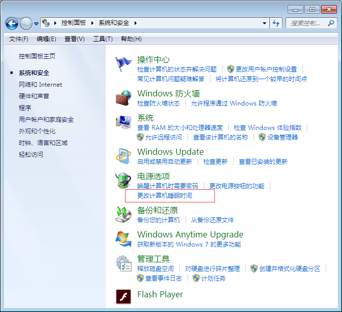Click the Control Panel icon in address bar

[x=46, y=23]
